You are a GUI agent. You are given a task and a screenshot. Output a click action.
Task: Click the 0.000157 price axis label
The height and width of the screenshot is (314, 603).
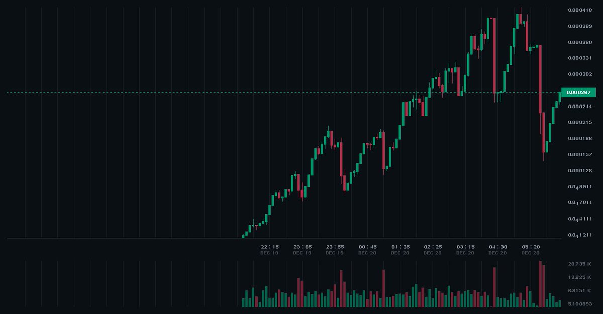click(x=579, y=154)
